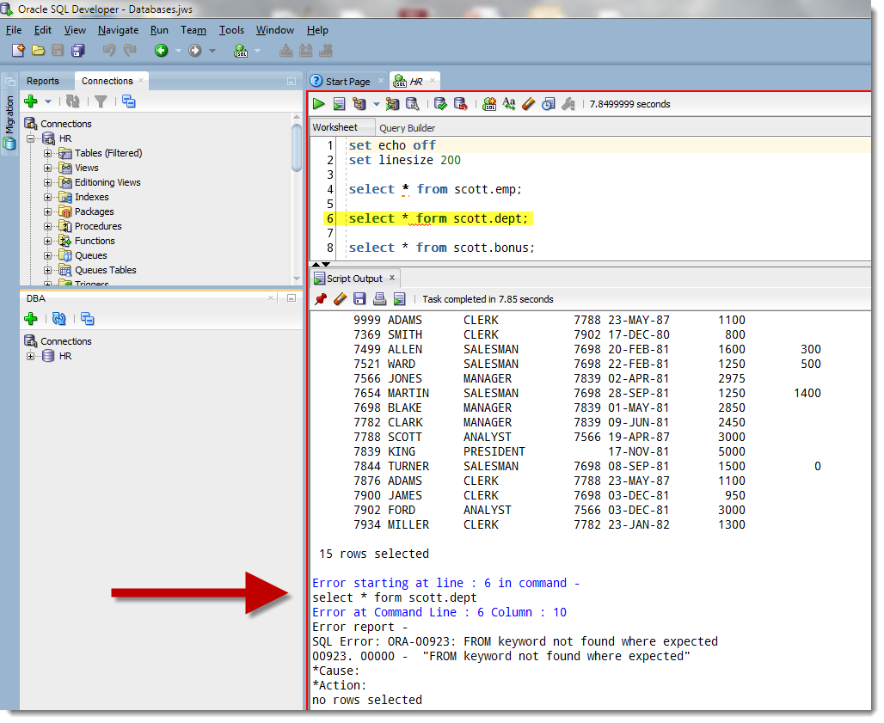Click line 6 in the SQL worksheet editor

click(439, 218)
